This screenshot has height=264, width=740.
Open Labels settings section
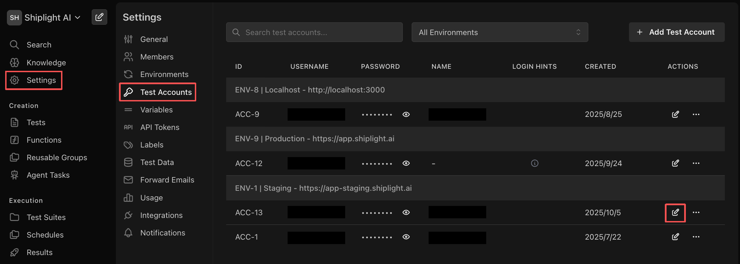pos(143,145)
